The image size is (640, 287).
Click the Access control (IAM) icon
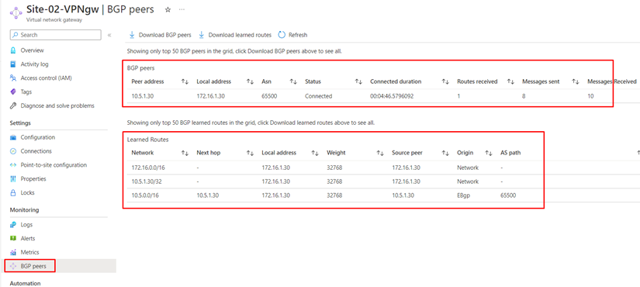[x=13, y=78]
